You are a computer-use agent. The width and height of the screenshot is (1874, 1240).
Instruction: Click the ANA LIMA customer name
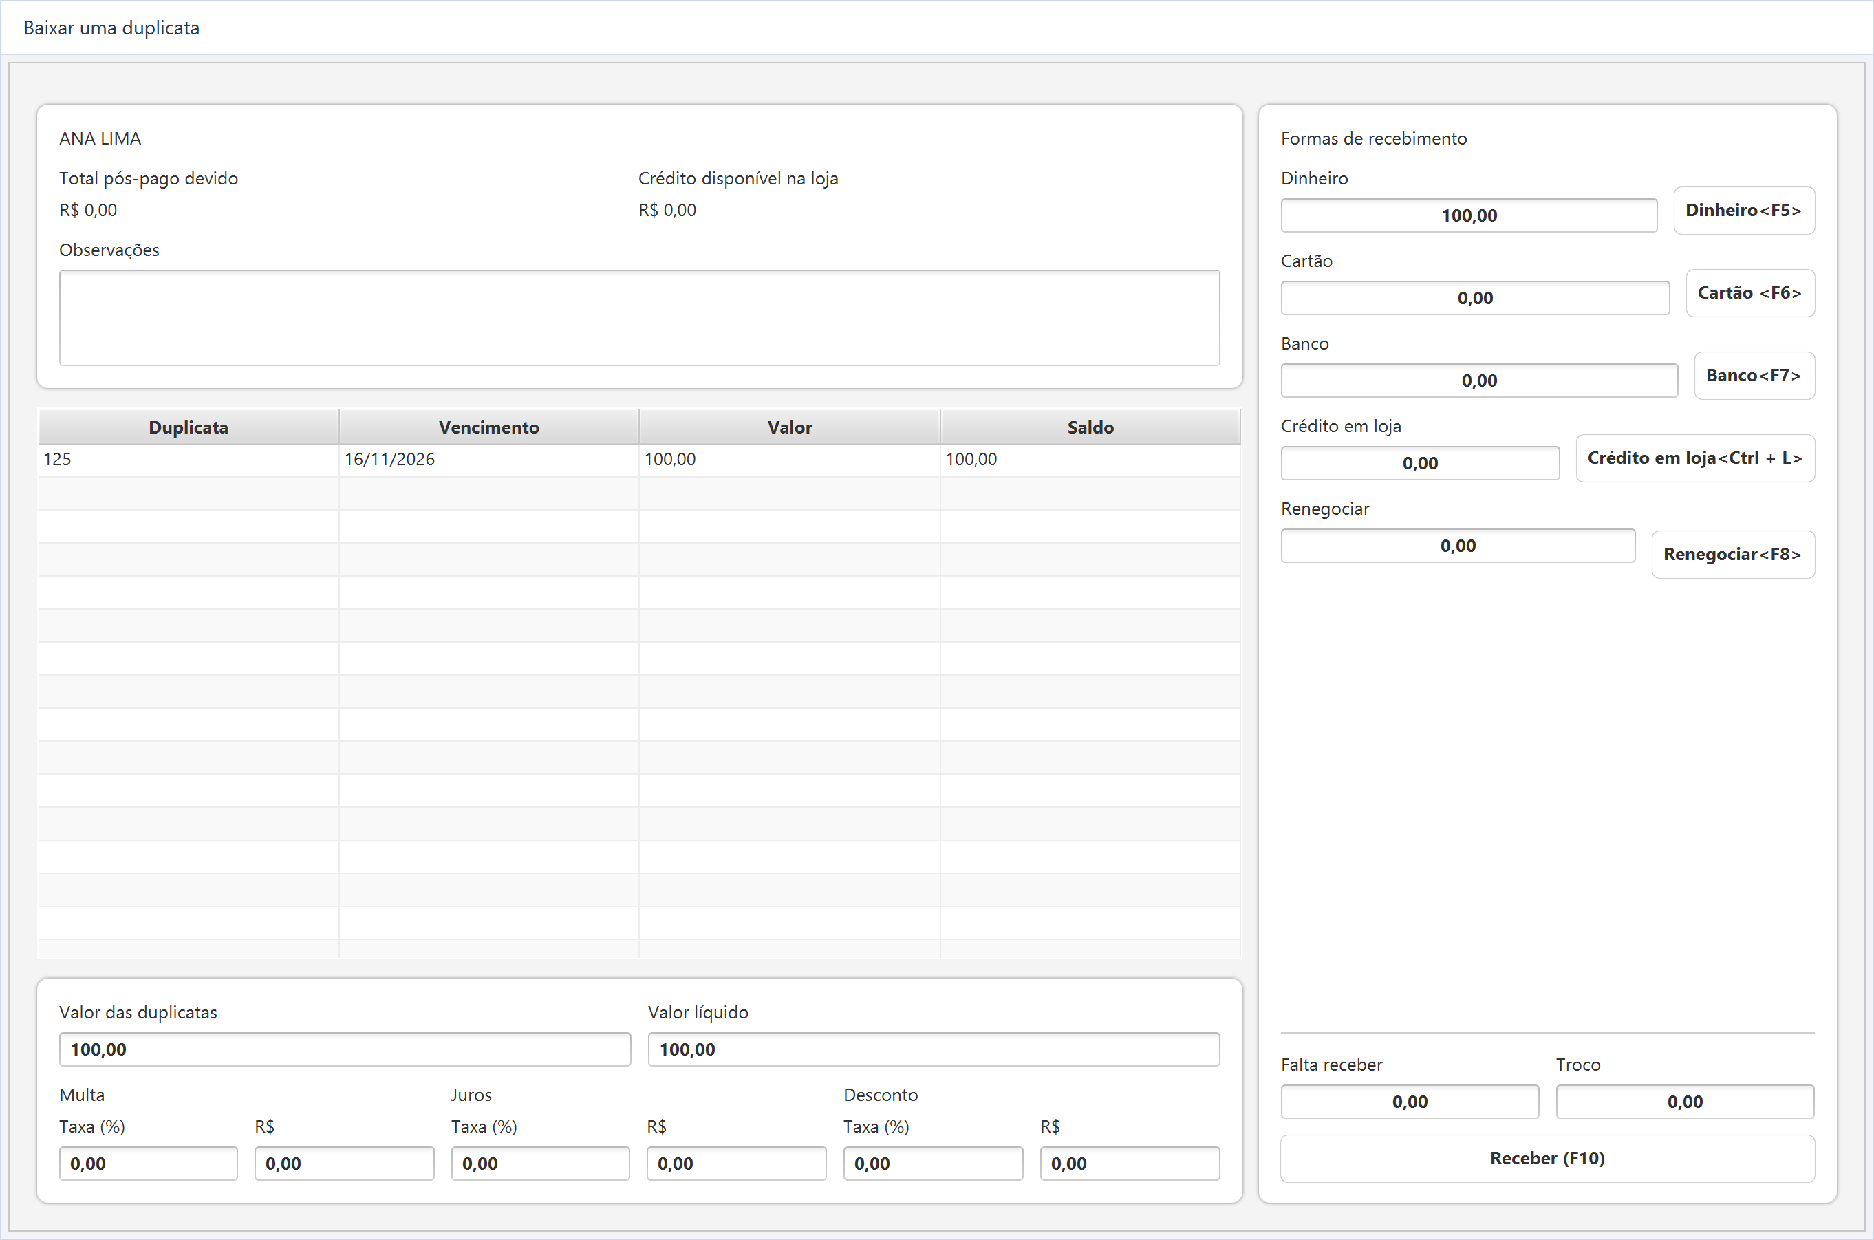tap(100, 138)
